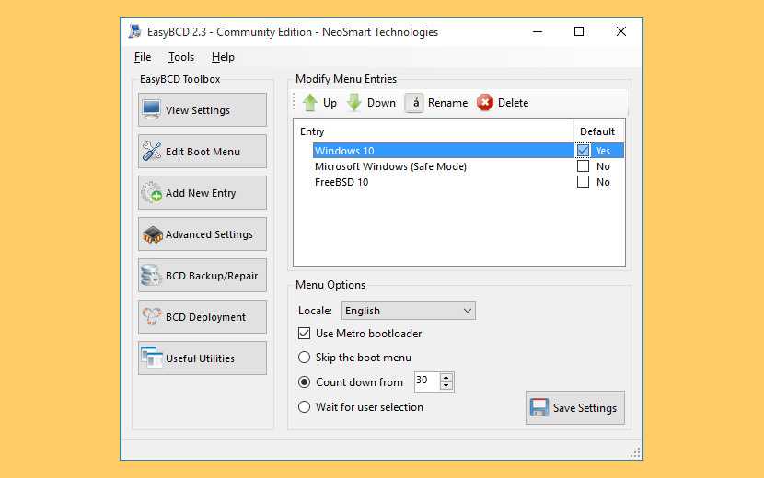Screen dimensions: 764x478
Task: Select the Microsoft Windows (Safe Mode) entry
Action: (391, 166)
